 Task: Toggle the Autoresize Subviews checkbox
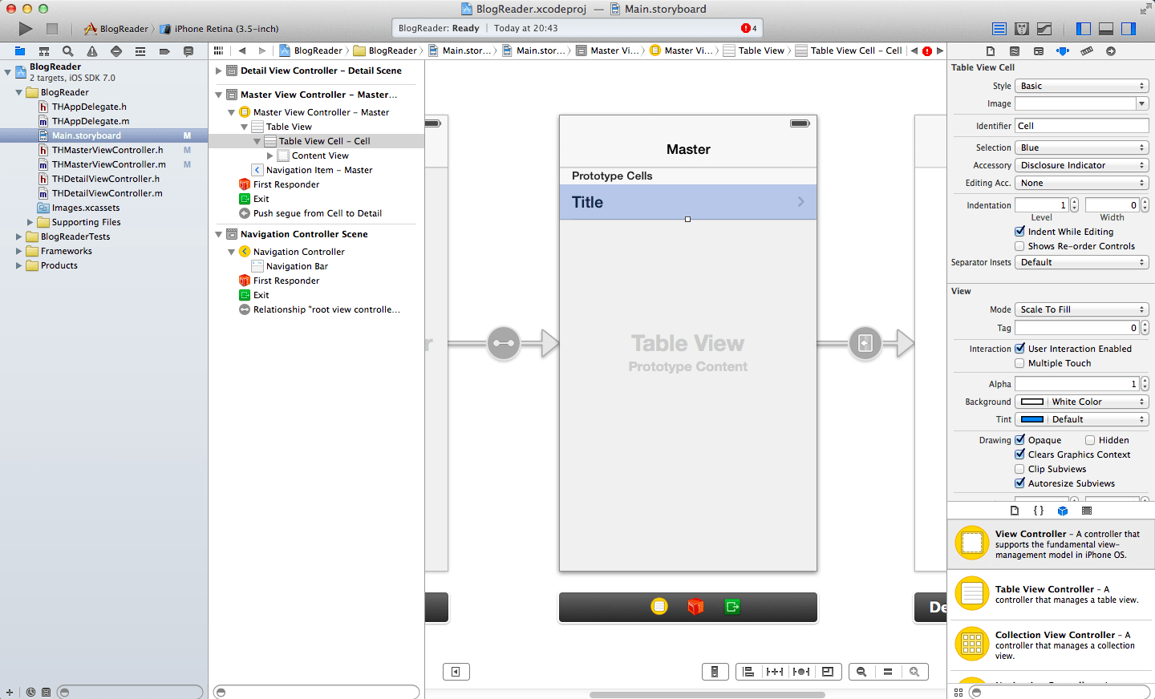pos(1020,483)
